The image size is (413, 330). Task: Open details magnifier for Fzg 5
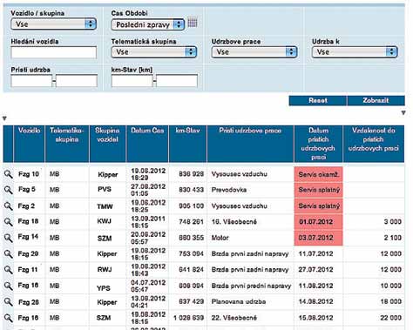click(8, 190)
